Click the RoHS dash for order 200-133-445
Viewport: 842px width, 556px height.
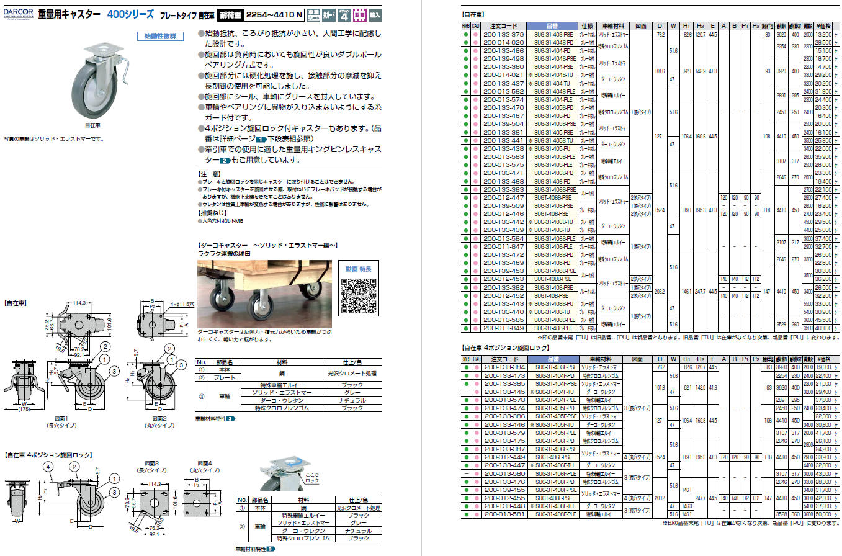pyautogui.click(x=466, y=392)
